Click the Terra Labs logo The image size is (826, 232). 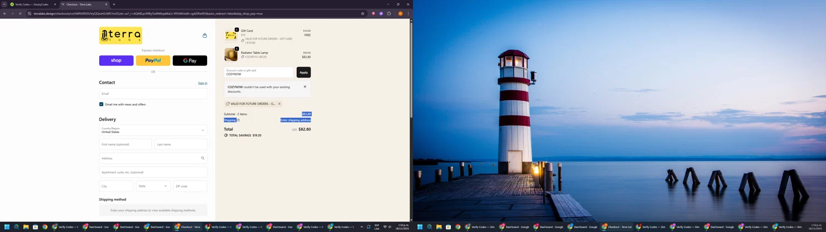coord(121,36)
